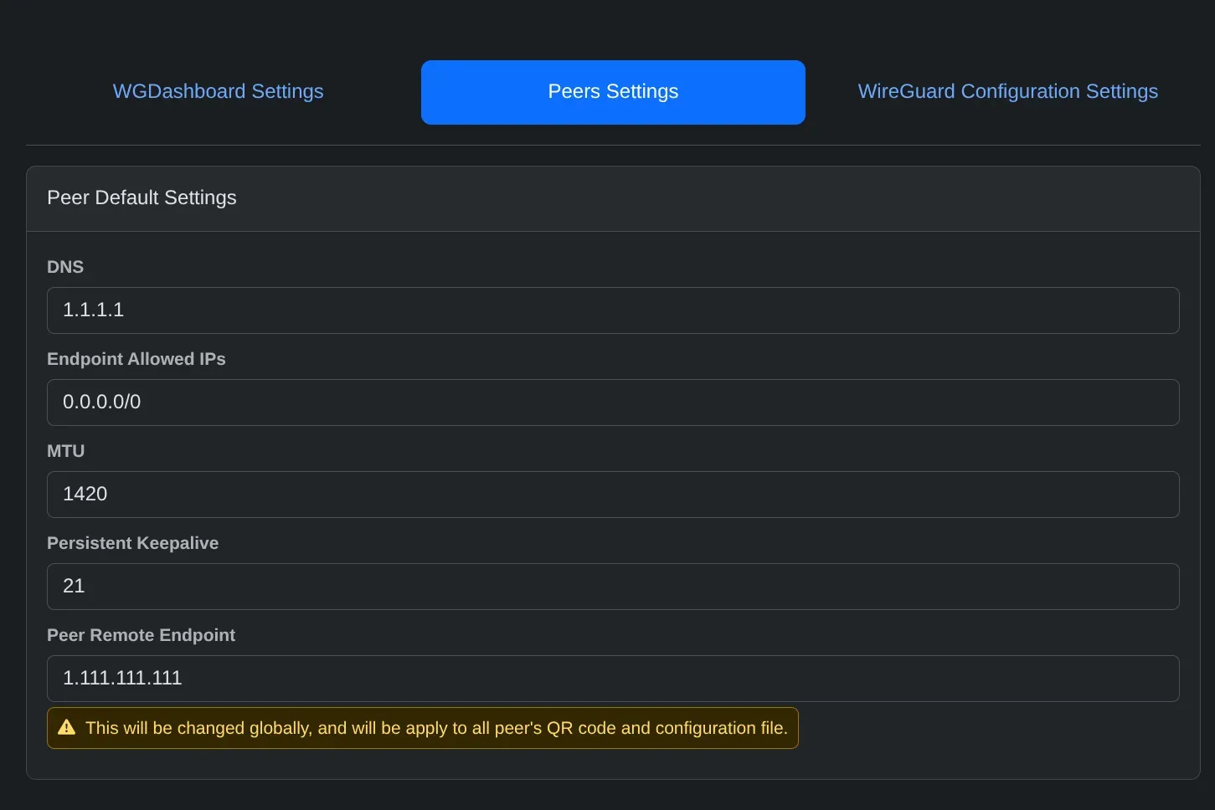Open the WGDashboard Settings tab
The height and width of the screenshot is (810, 1215).
[x=218, y=91]
